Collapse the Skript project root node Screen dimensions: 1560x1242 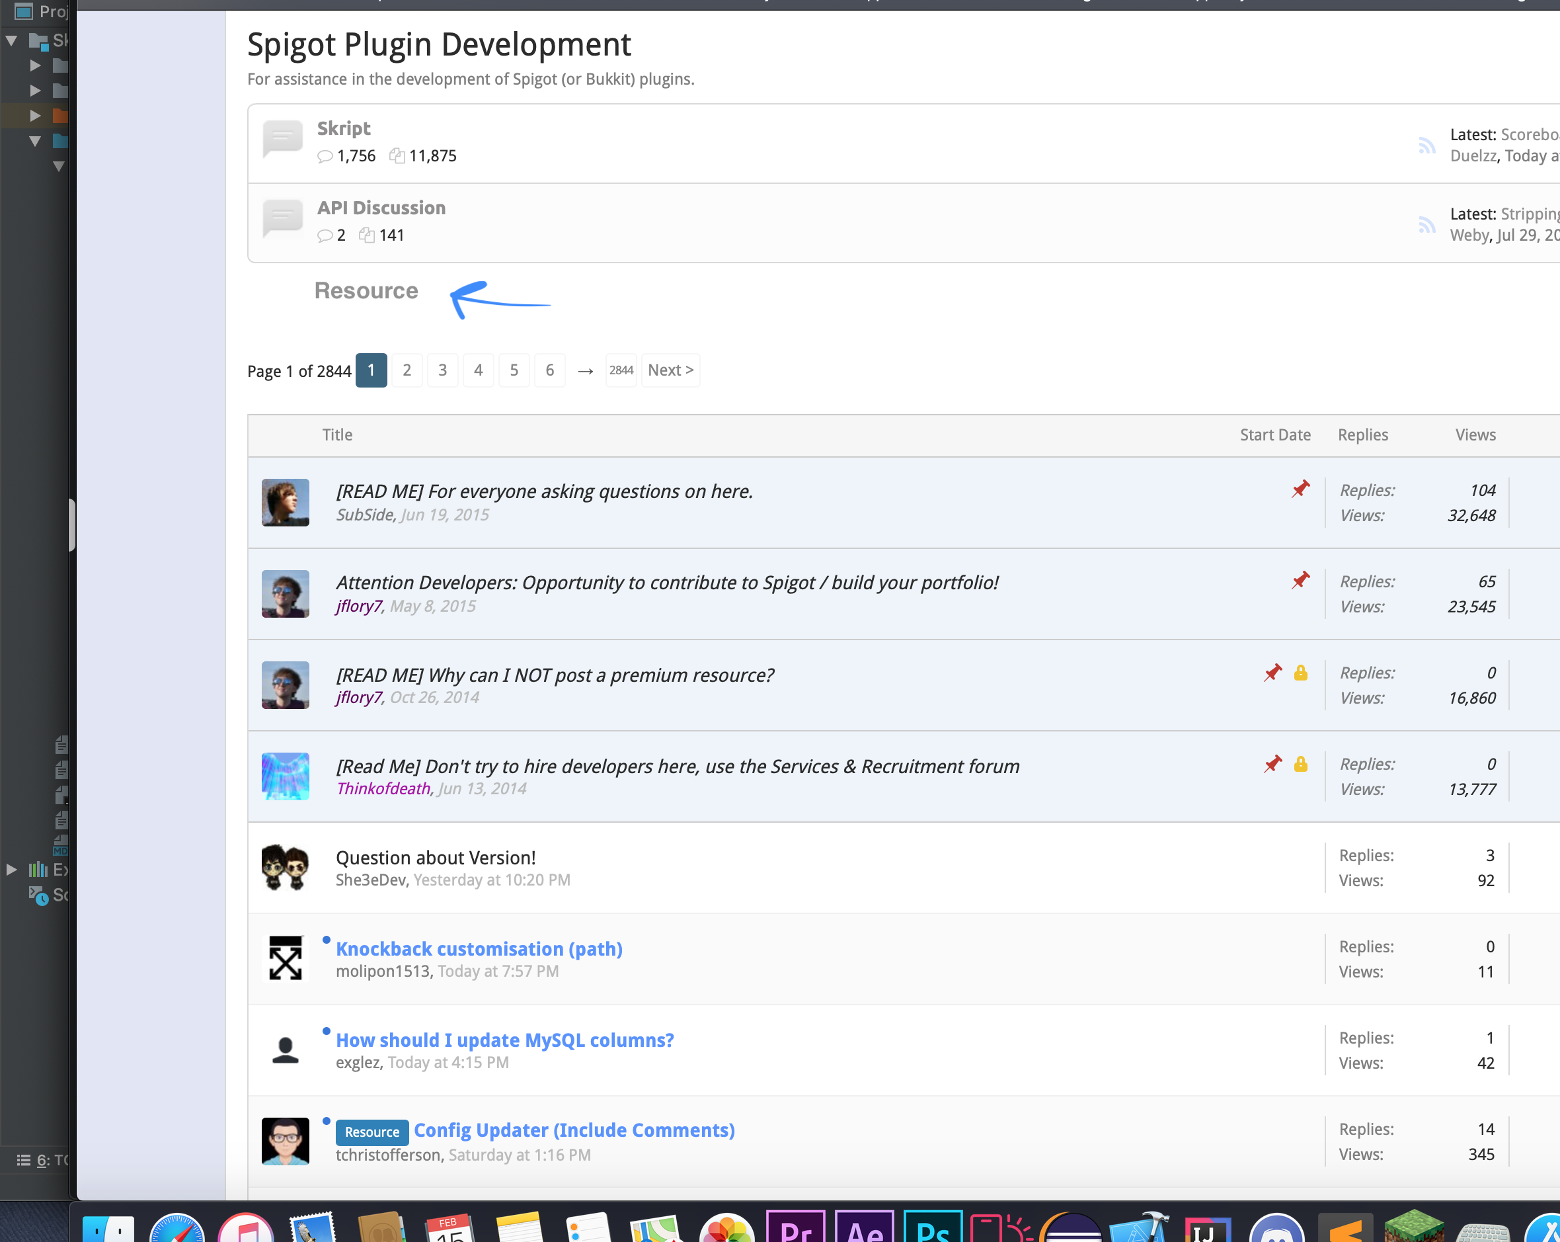coord(11,40)
